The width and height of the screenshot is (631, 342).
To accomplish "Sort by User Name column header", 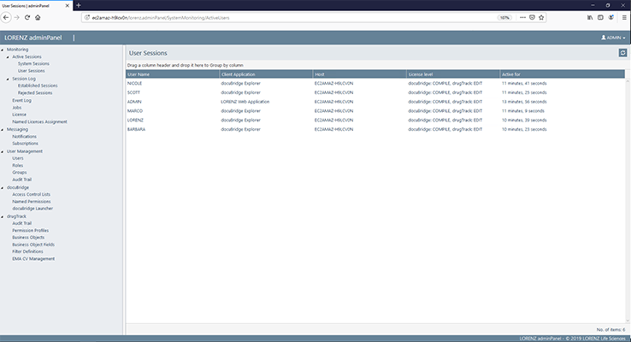I will pyautogui.click(x=173, y=74).
